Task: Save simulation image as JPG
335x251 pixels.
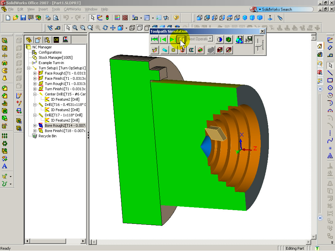Action: tap(248, 40)
